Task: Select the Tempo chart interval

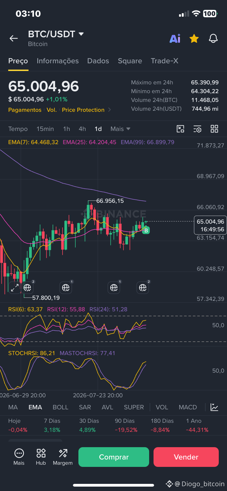Action: 18,129
